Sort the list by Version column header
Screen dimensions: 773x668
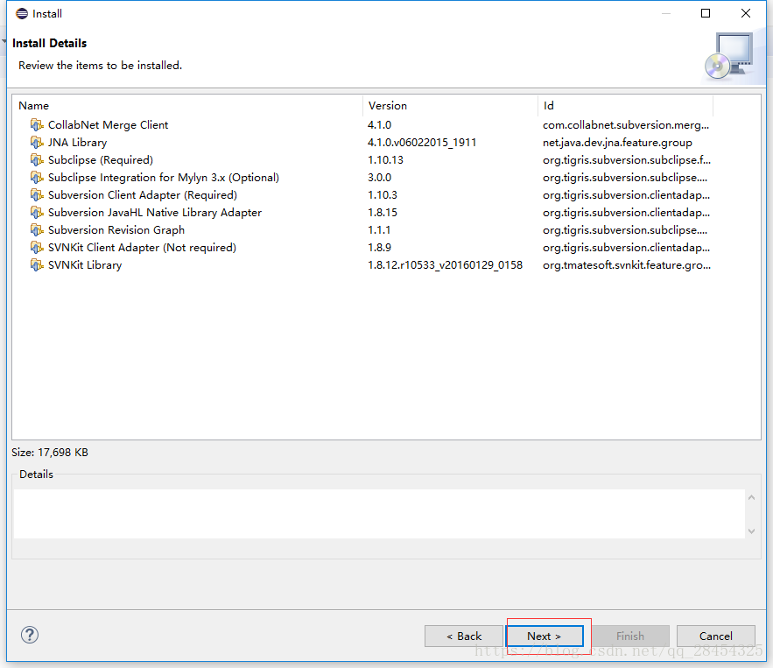450,106
